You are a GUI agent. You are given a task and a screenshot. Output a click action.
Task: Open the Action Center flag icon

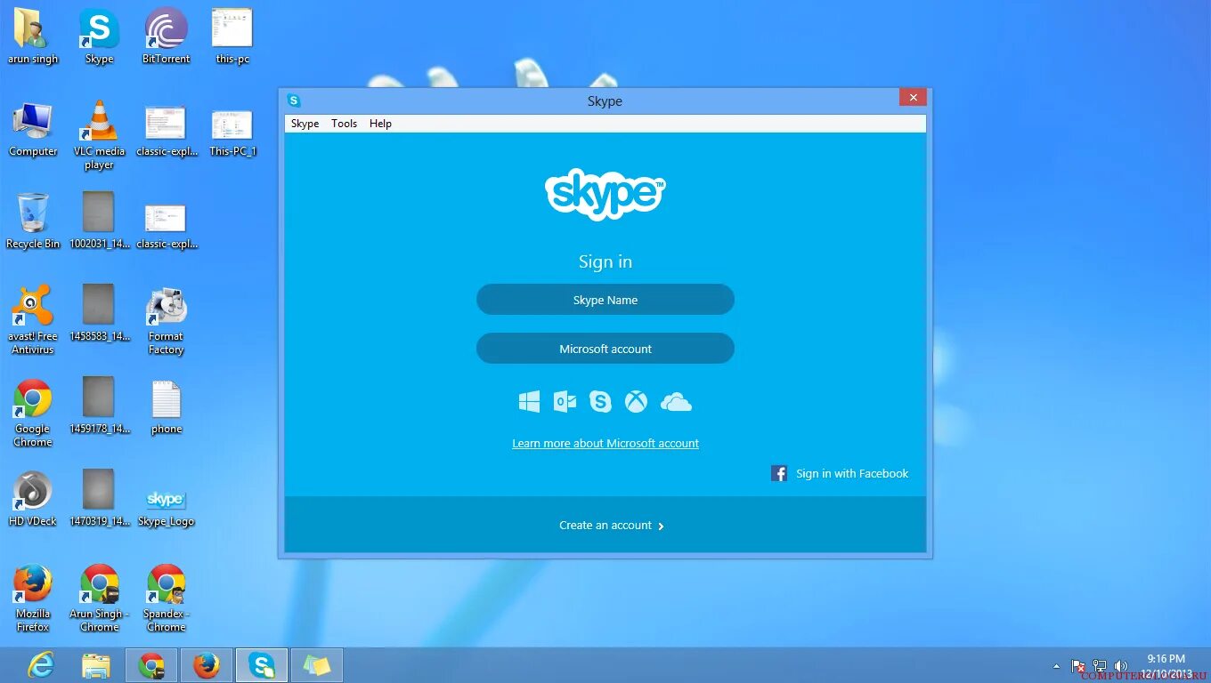tap(1078, 665)
